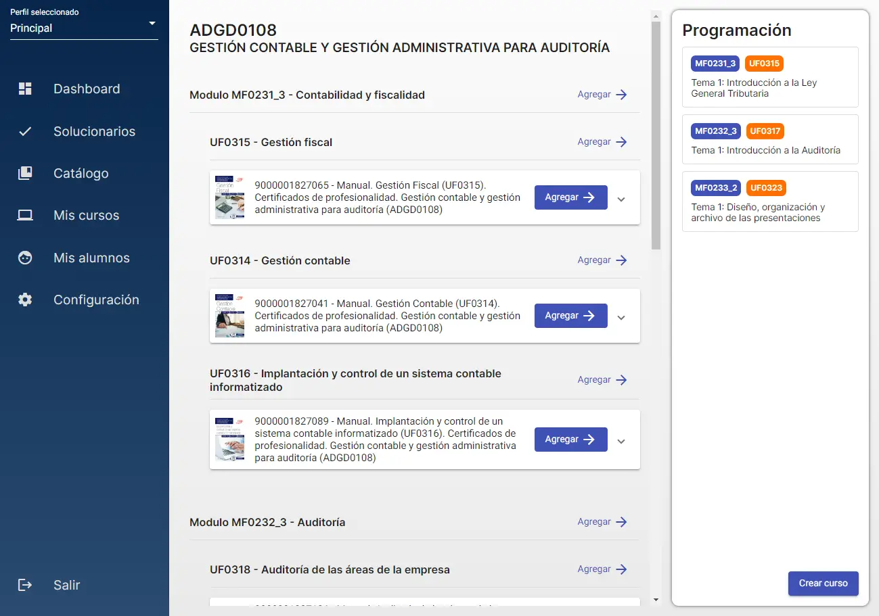Open the Solucionarios menu item
The image size is (879, 616).
[x=94, y=131]
